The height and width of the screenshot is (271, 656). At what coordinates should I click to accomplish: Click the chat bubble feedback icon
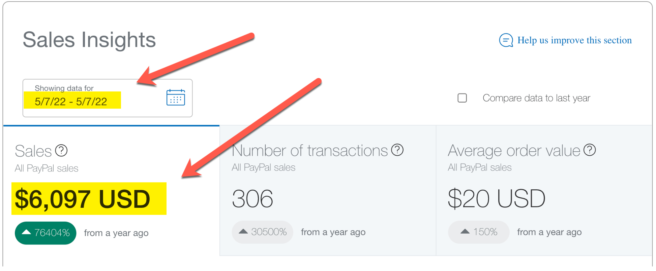tap(506, 40)
